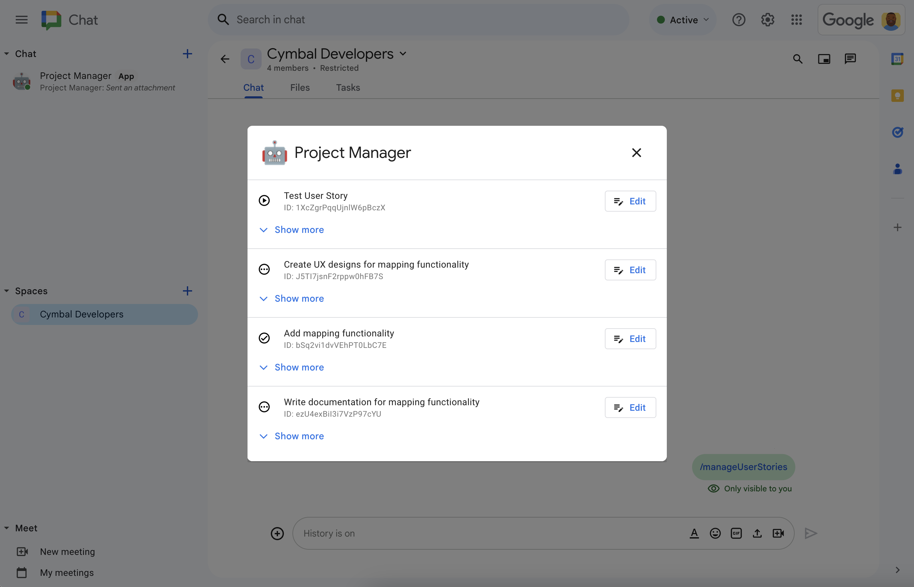Click the status icon on Write documentation task
The height and width of the screenshot is (587, 914).
(265, 406)
